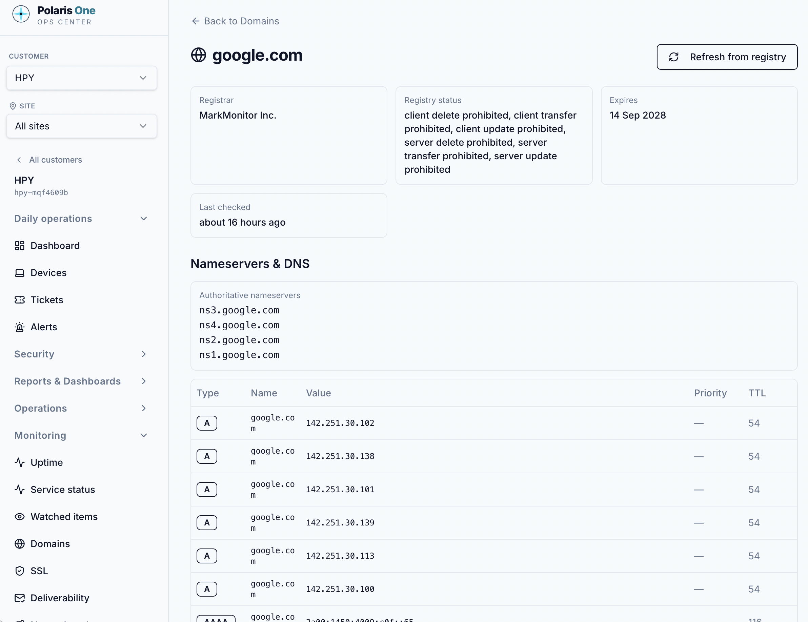Click the A type badge for 142.251.30.102

click(207, 423)
